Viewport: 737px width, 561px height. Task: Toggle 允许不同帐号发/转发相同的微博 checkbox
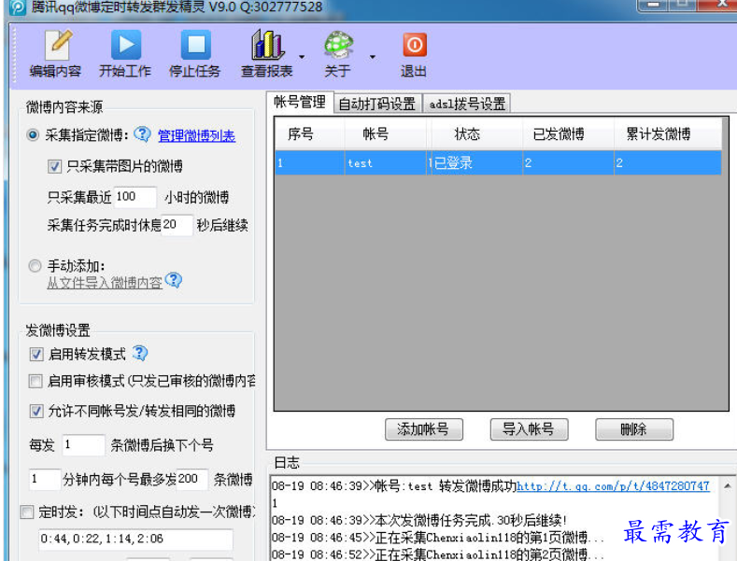36,411
